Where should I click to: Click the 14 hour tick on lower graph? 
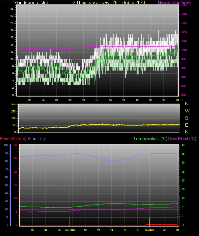click(x=112, y=230)
